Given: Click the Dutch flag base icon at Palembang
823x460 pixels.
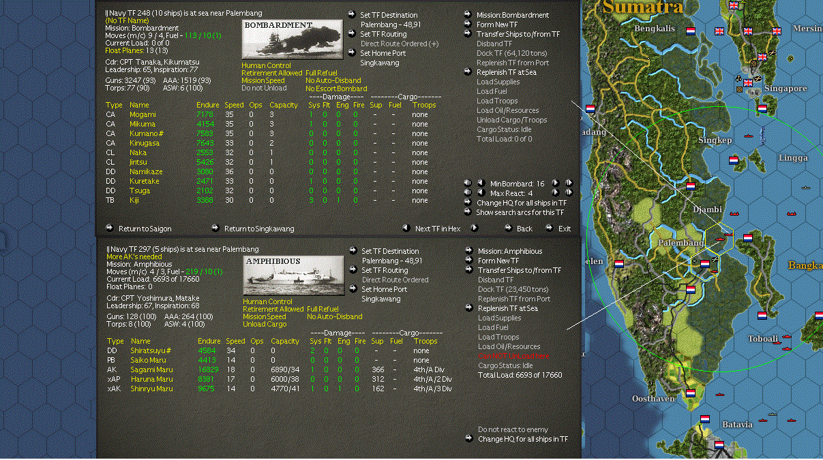Looking at the screenshot, I should click(x=705, y=265).
